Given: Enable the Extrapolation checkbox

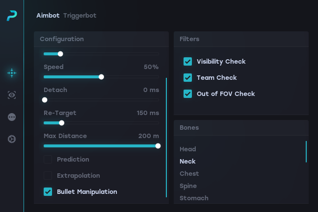Looking at the screenshot, I should pos(48,175).
